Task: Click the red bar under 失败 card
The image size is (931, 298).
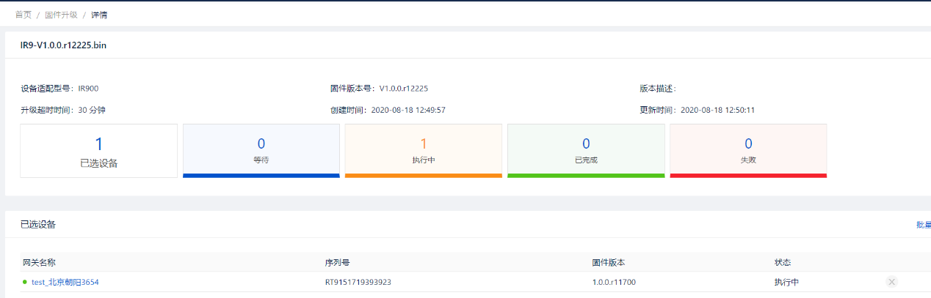Action: pos(748,176)
